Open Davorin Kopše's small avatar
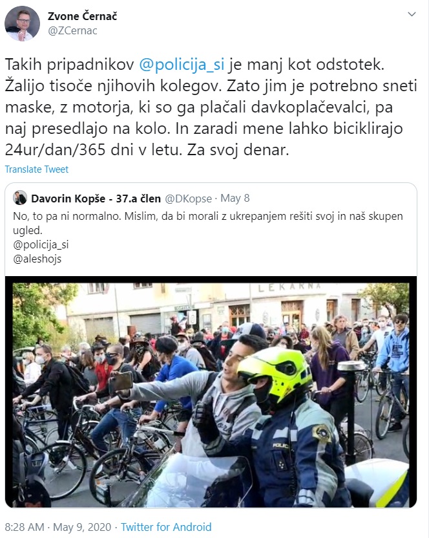429x538 pixels. tap(20, 198)
